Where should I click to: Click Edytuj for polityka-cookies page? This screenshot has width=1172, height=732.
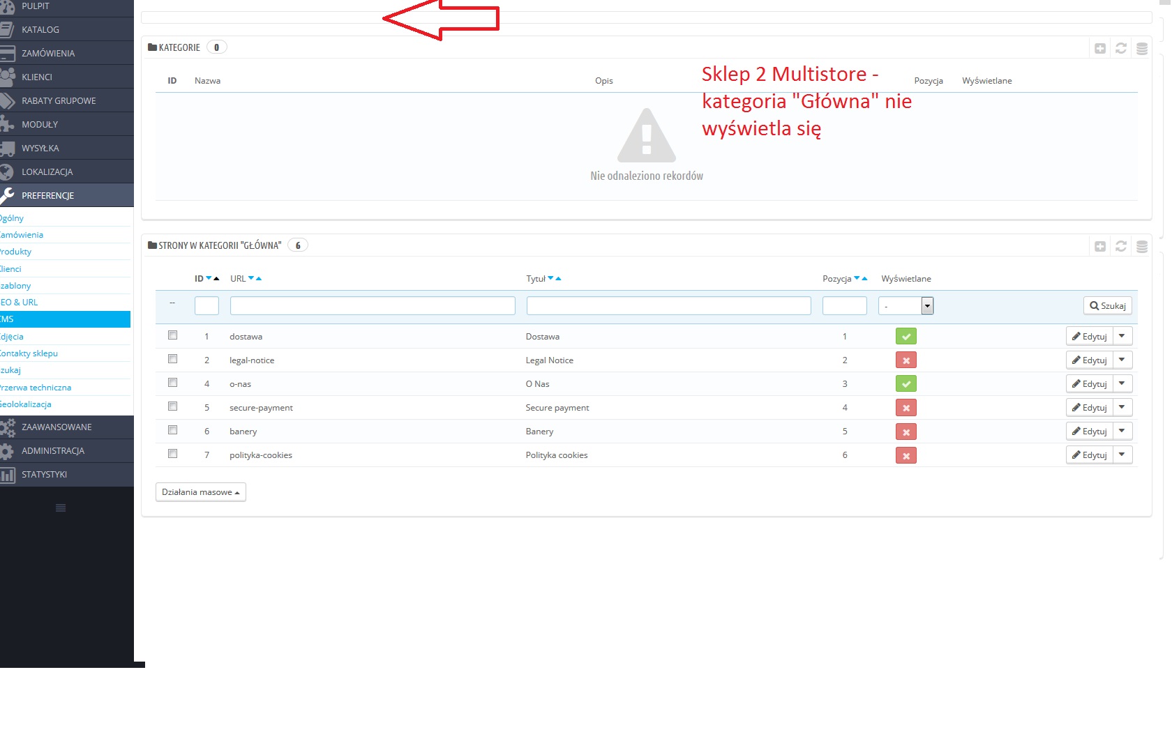[1090, 455]
